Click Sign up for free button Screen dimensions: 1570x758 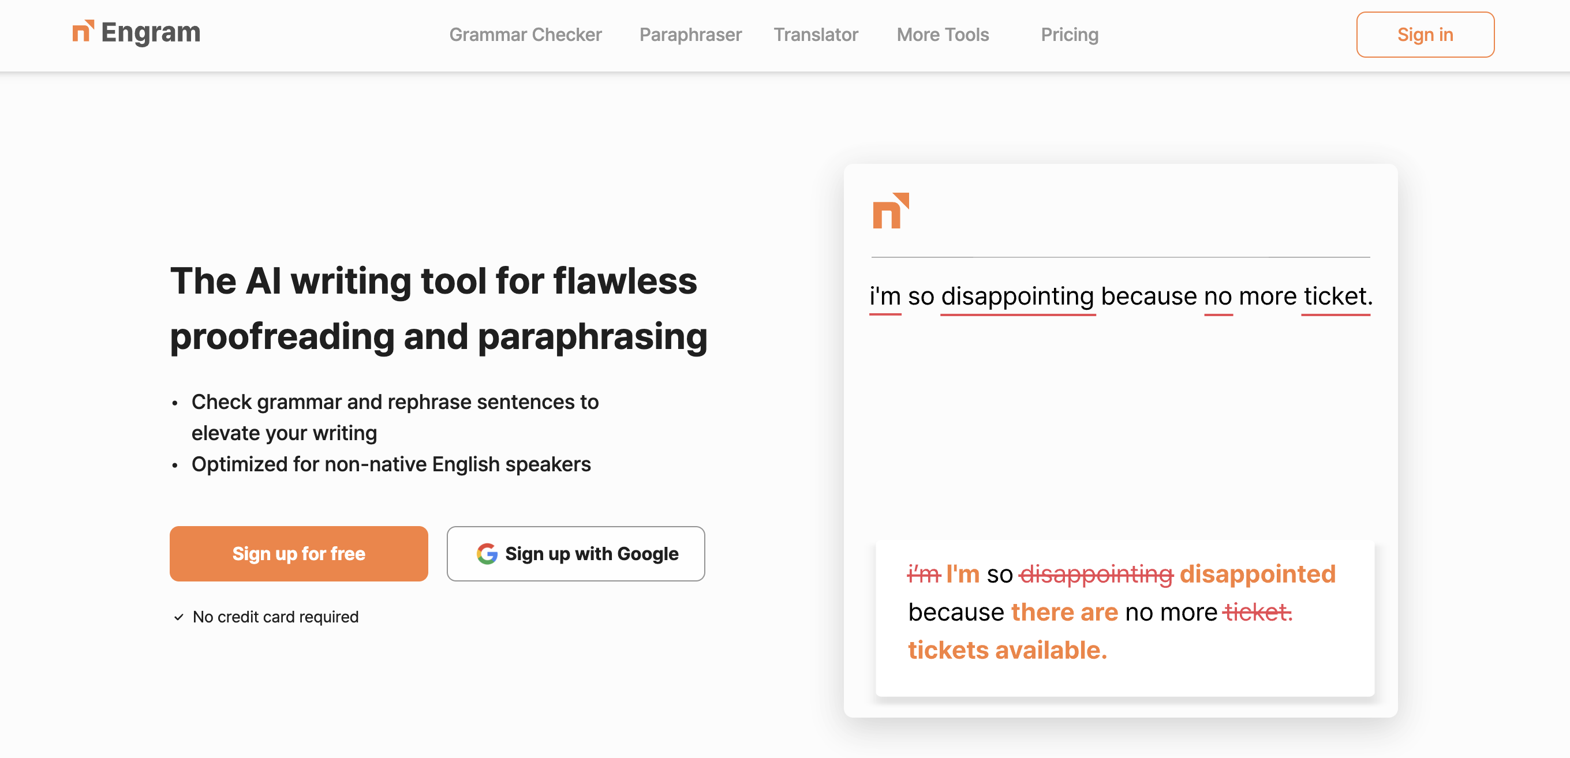(298, 553)
